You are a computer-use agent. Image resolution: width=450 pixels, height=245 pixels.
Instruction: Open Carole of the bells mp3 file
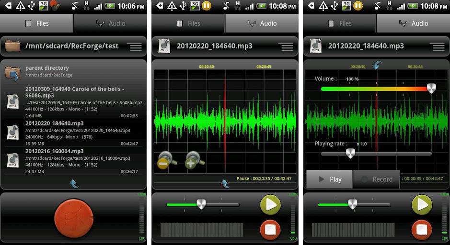pyautogui.click(x=74, y=102)
